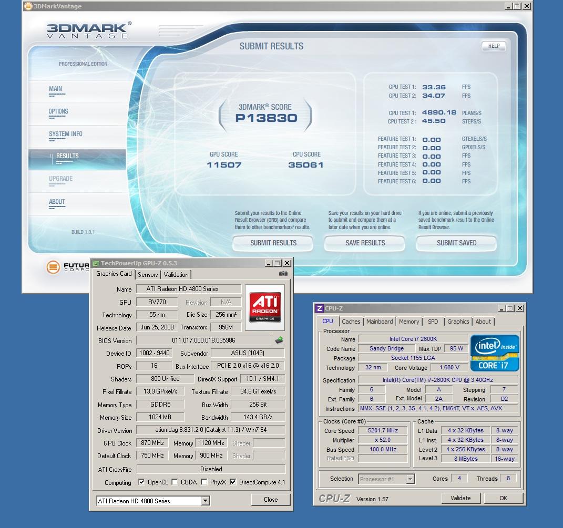The height and width of the screenshot is (528, 563).
Task: Click the GPU-Z screenshot camera icon
Action: tap(283, 274)
